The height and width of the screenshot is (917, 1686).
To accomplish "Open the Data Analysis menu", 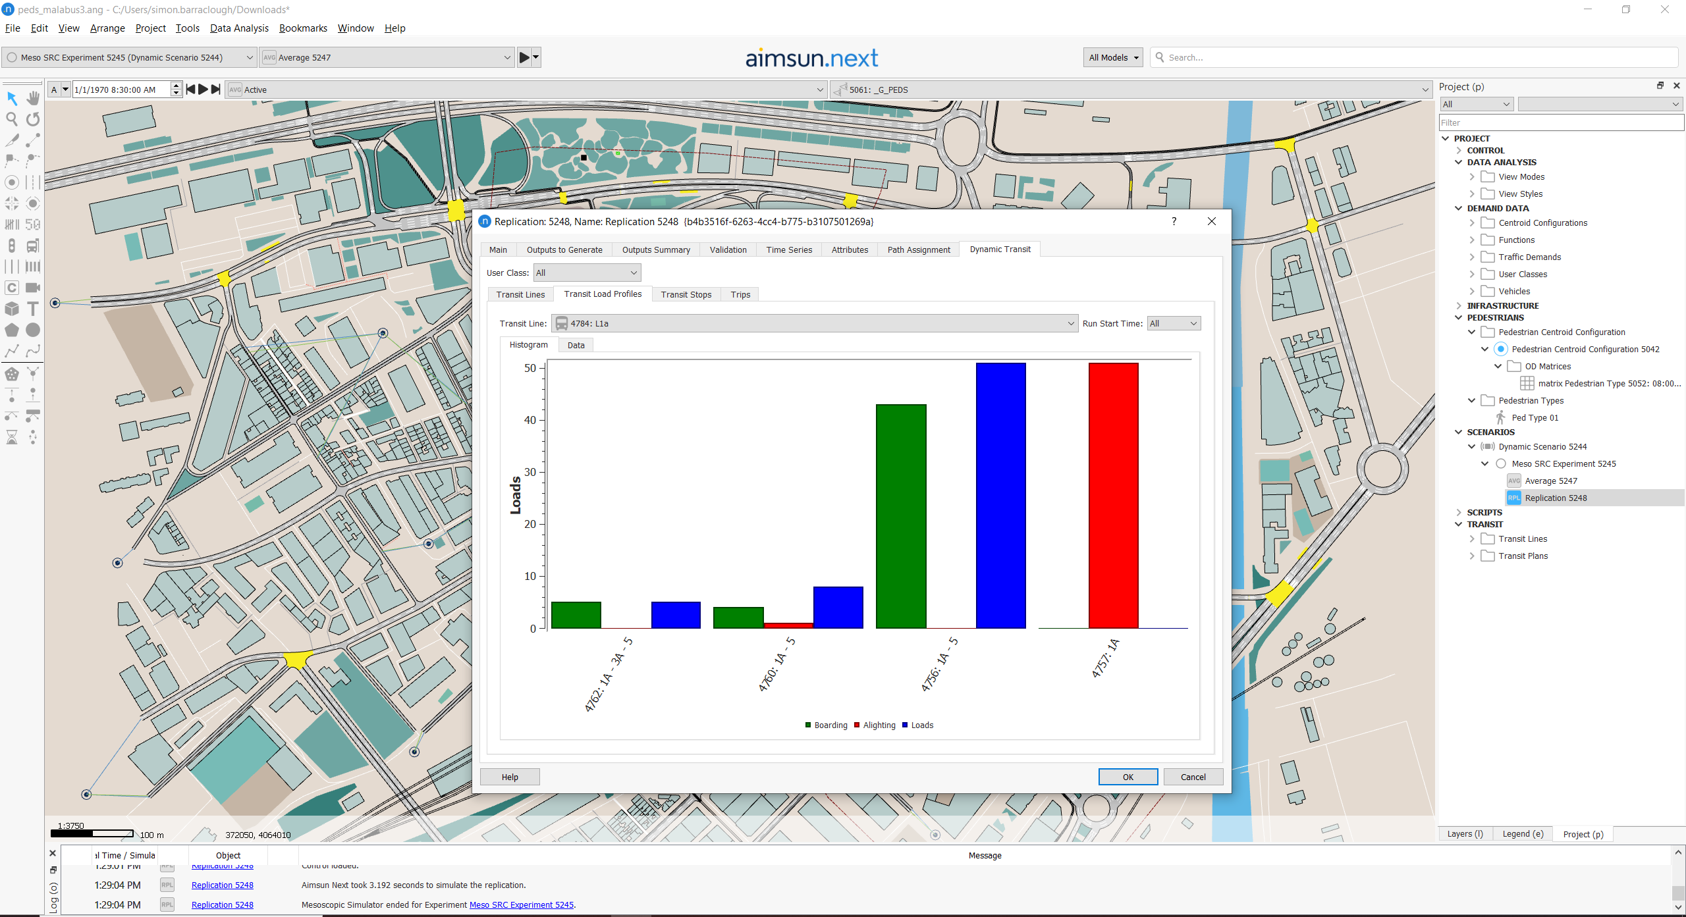I will [x=239, y=28].
